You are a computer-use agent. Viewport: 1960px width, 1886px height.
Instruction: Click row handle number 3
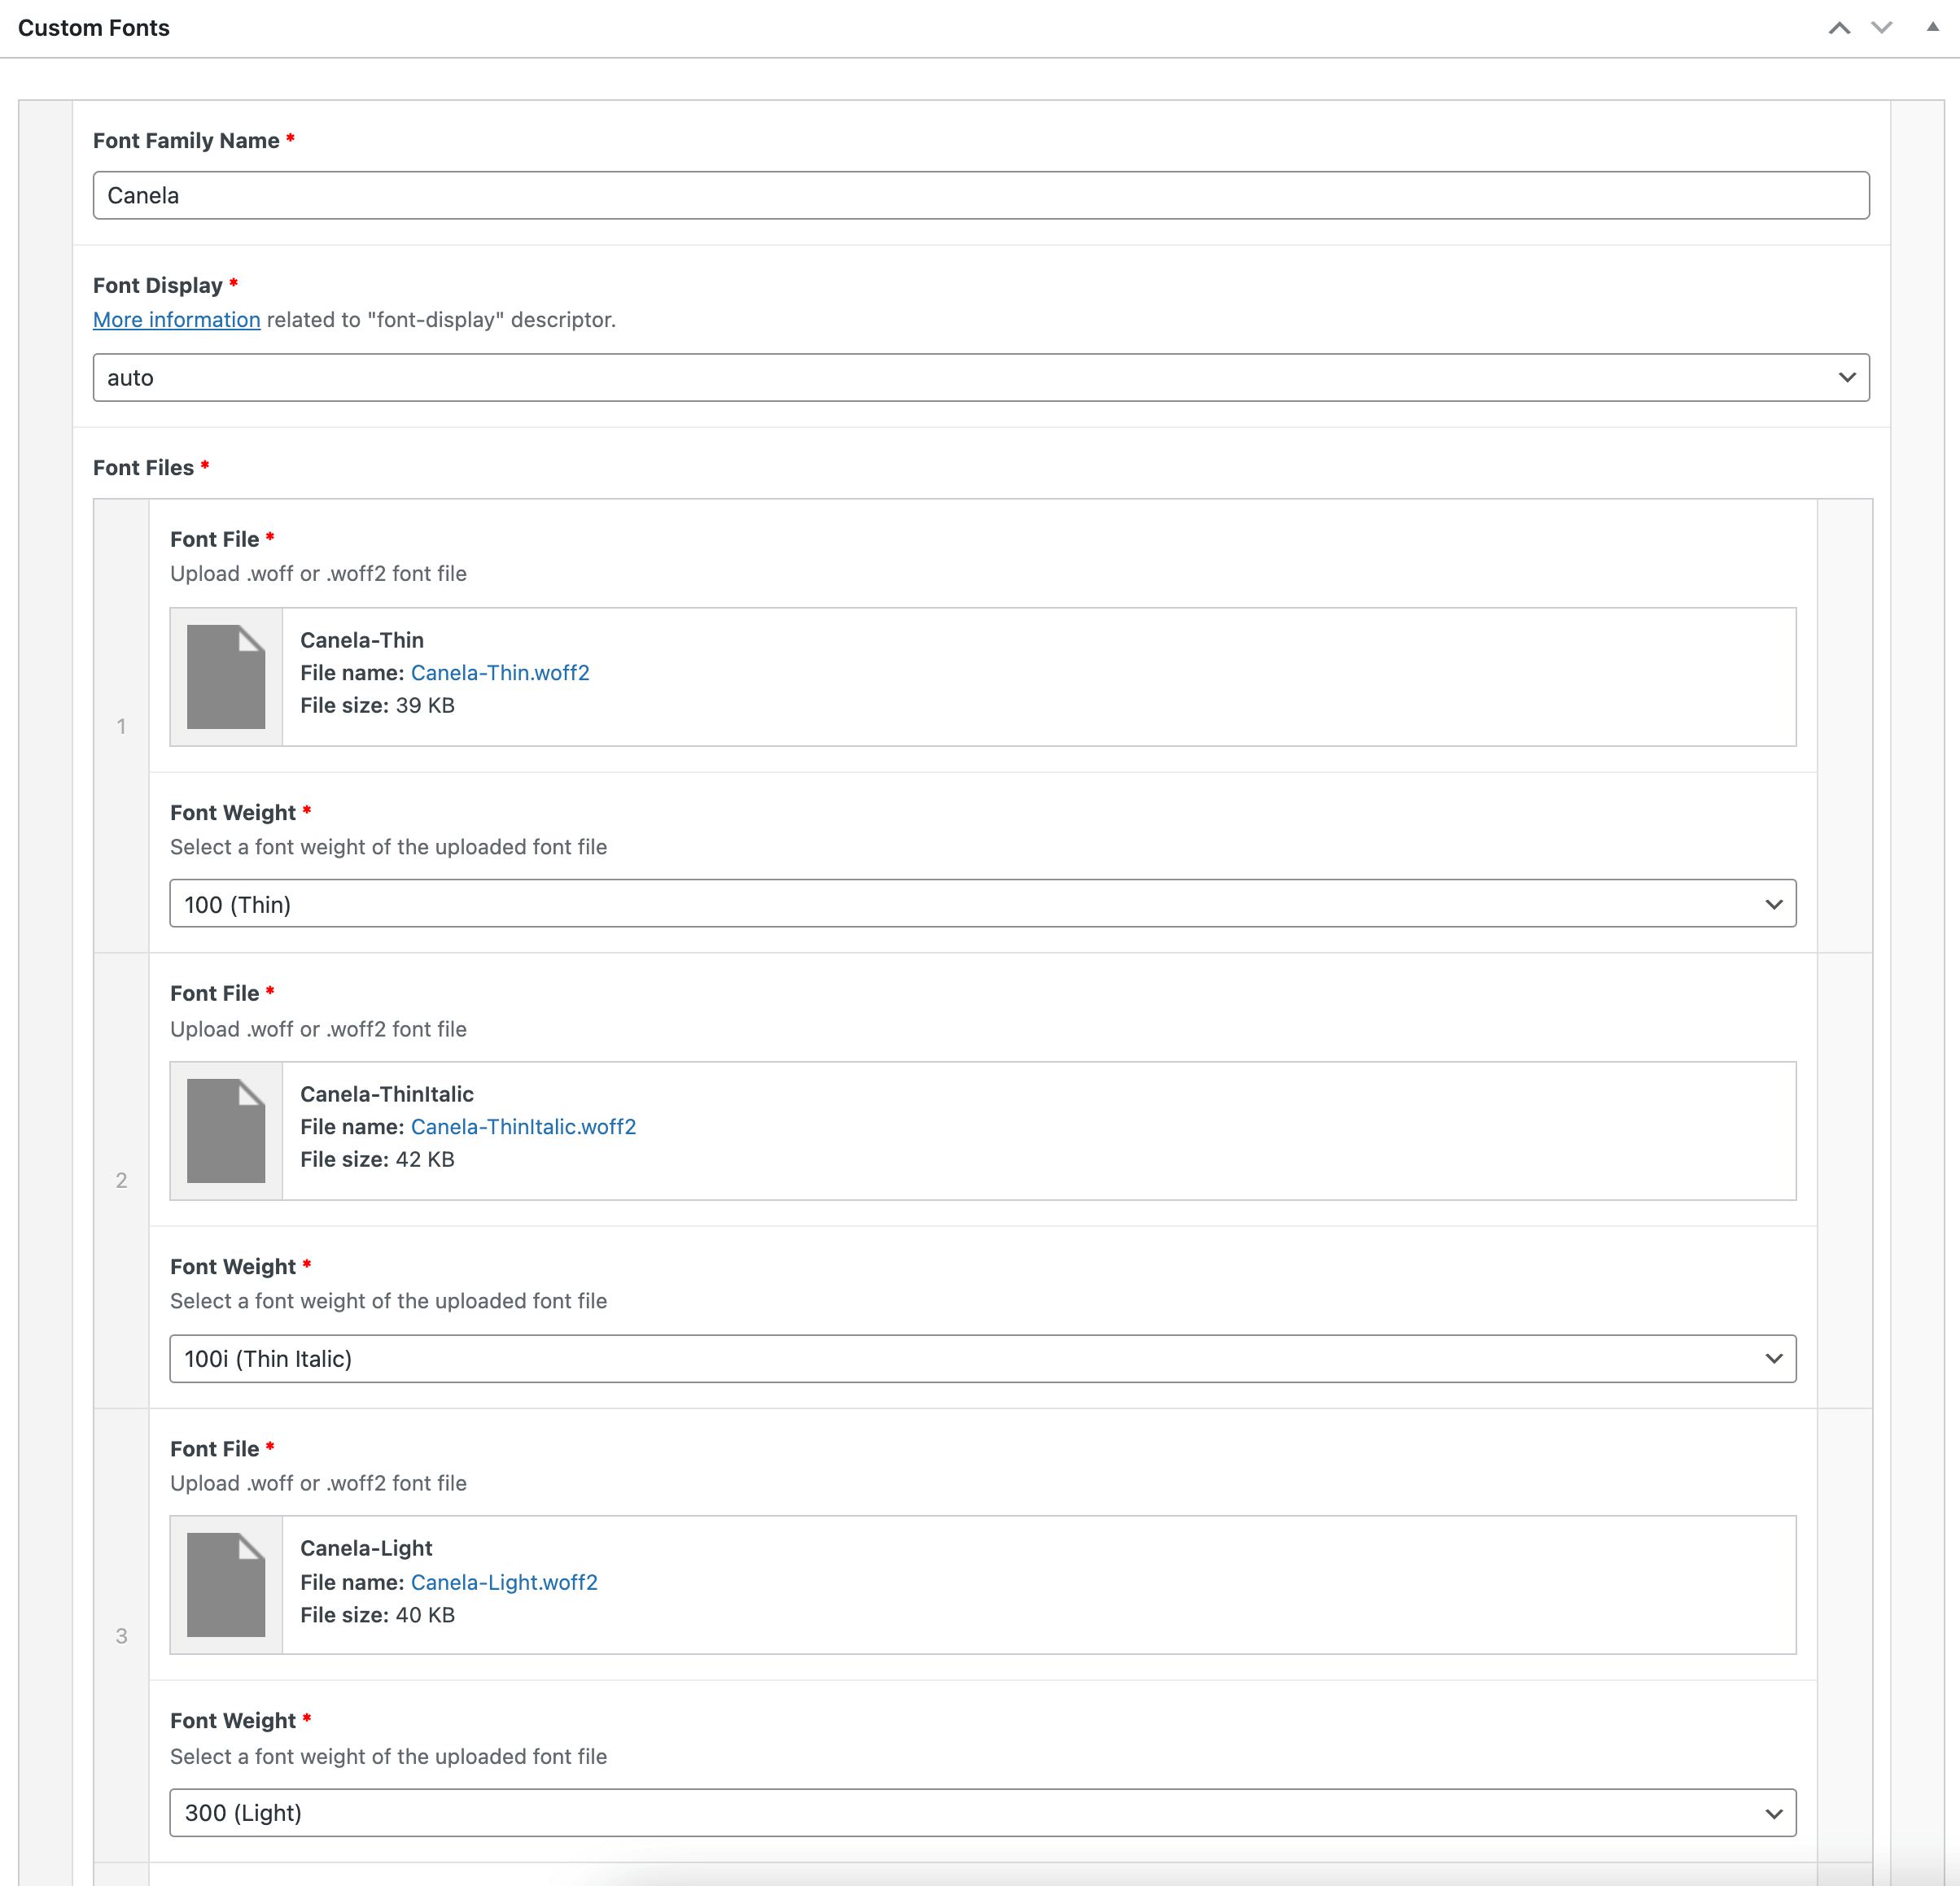(x=121, y=1636)
